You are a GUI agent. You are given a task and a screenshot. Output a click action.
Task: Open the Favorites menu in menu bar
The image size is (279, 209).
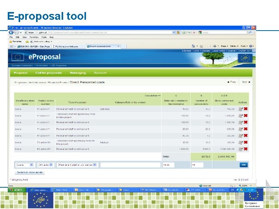[34, 37]
